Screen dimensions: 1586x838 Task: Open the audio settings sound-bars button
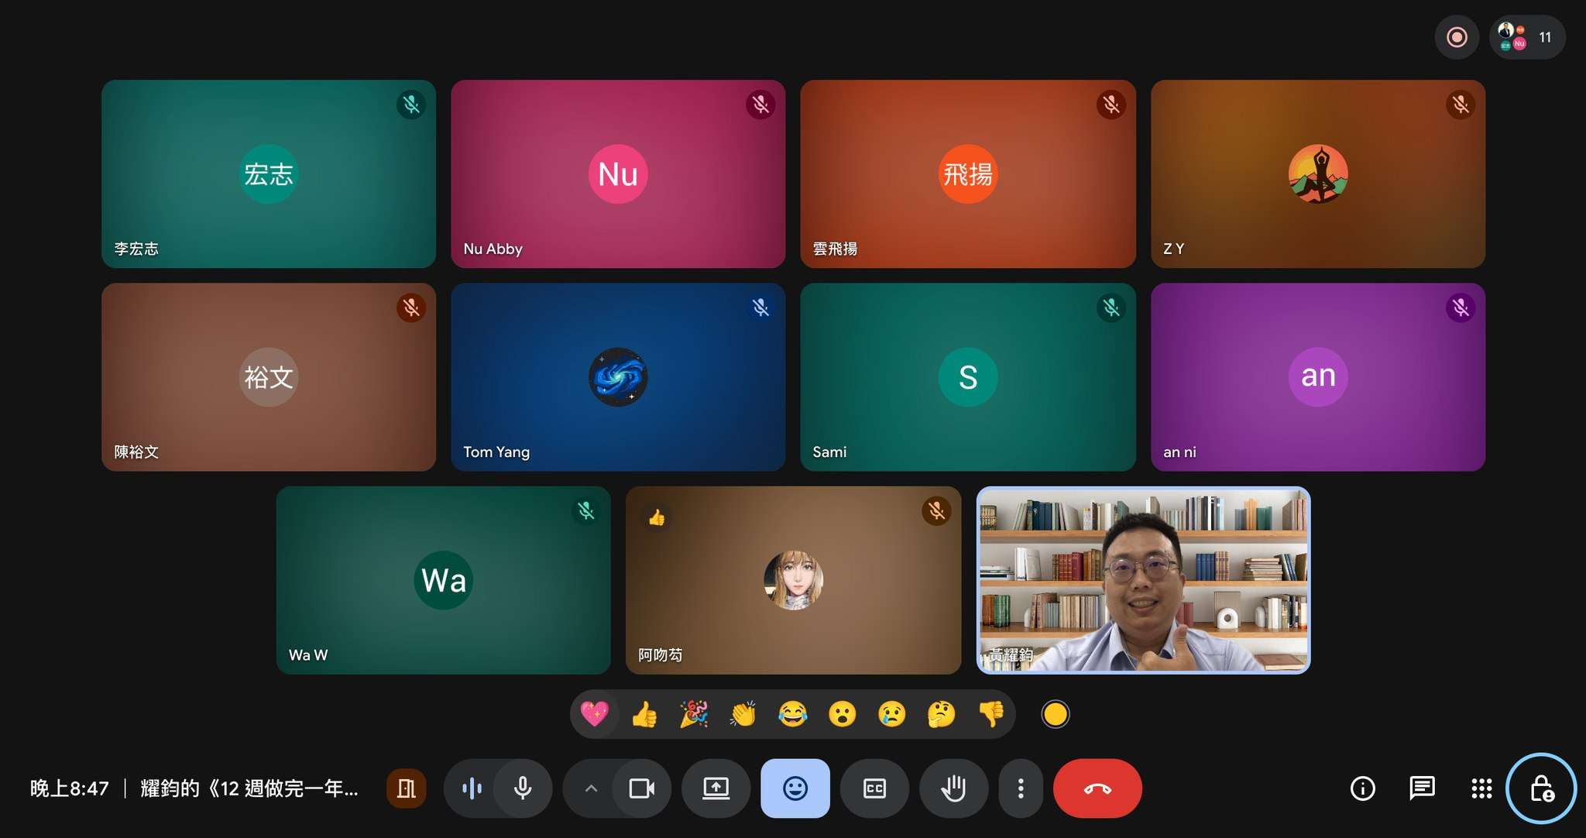(472, 788)
